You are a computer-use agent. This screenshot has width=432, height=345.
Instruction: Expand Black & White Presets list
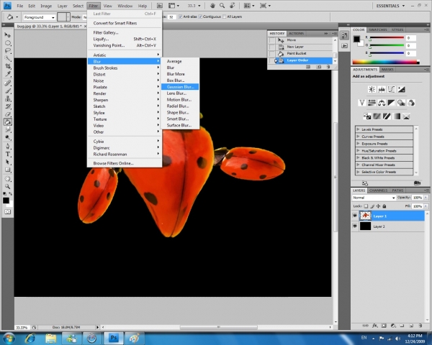point(358,157)
